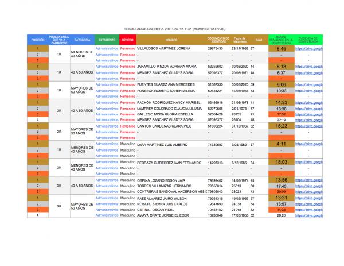
Task: Open the drive link for VILLALOBOS MARTINEZ LORENA
Action: [x=309, y=49]
